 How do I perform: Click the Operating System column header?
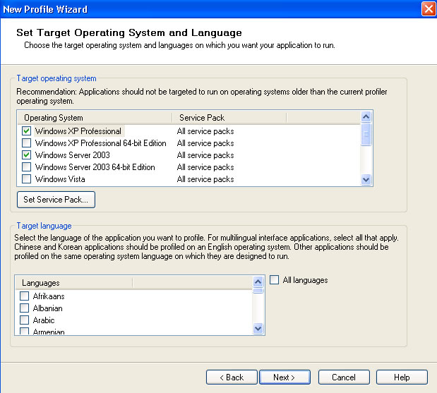pyautogui.click(x=95, y=118)
